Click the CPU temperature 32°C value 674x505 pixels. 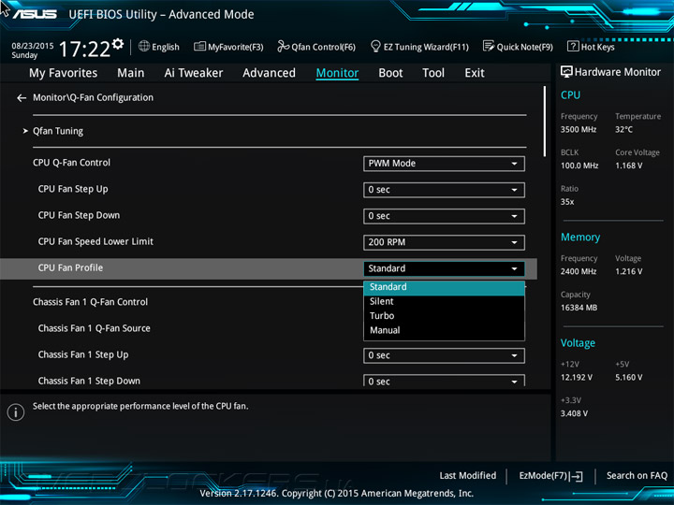coord(623,130)
